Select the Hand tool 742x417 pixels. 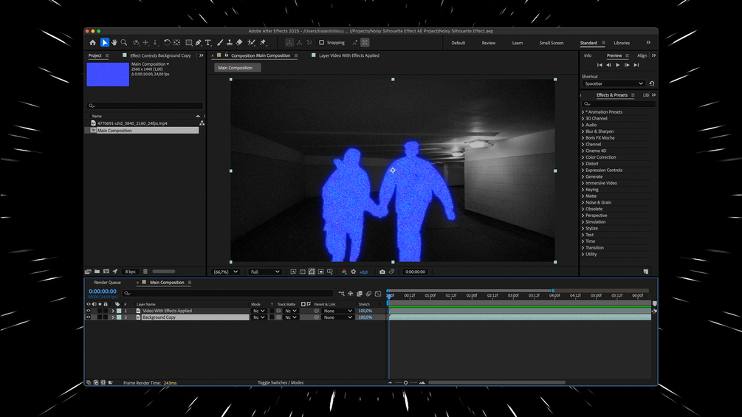(x=114, y=43)
